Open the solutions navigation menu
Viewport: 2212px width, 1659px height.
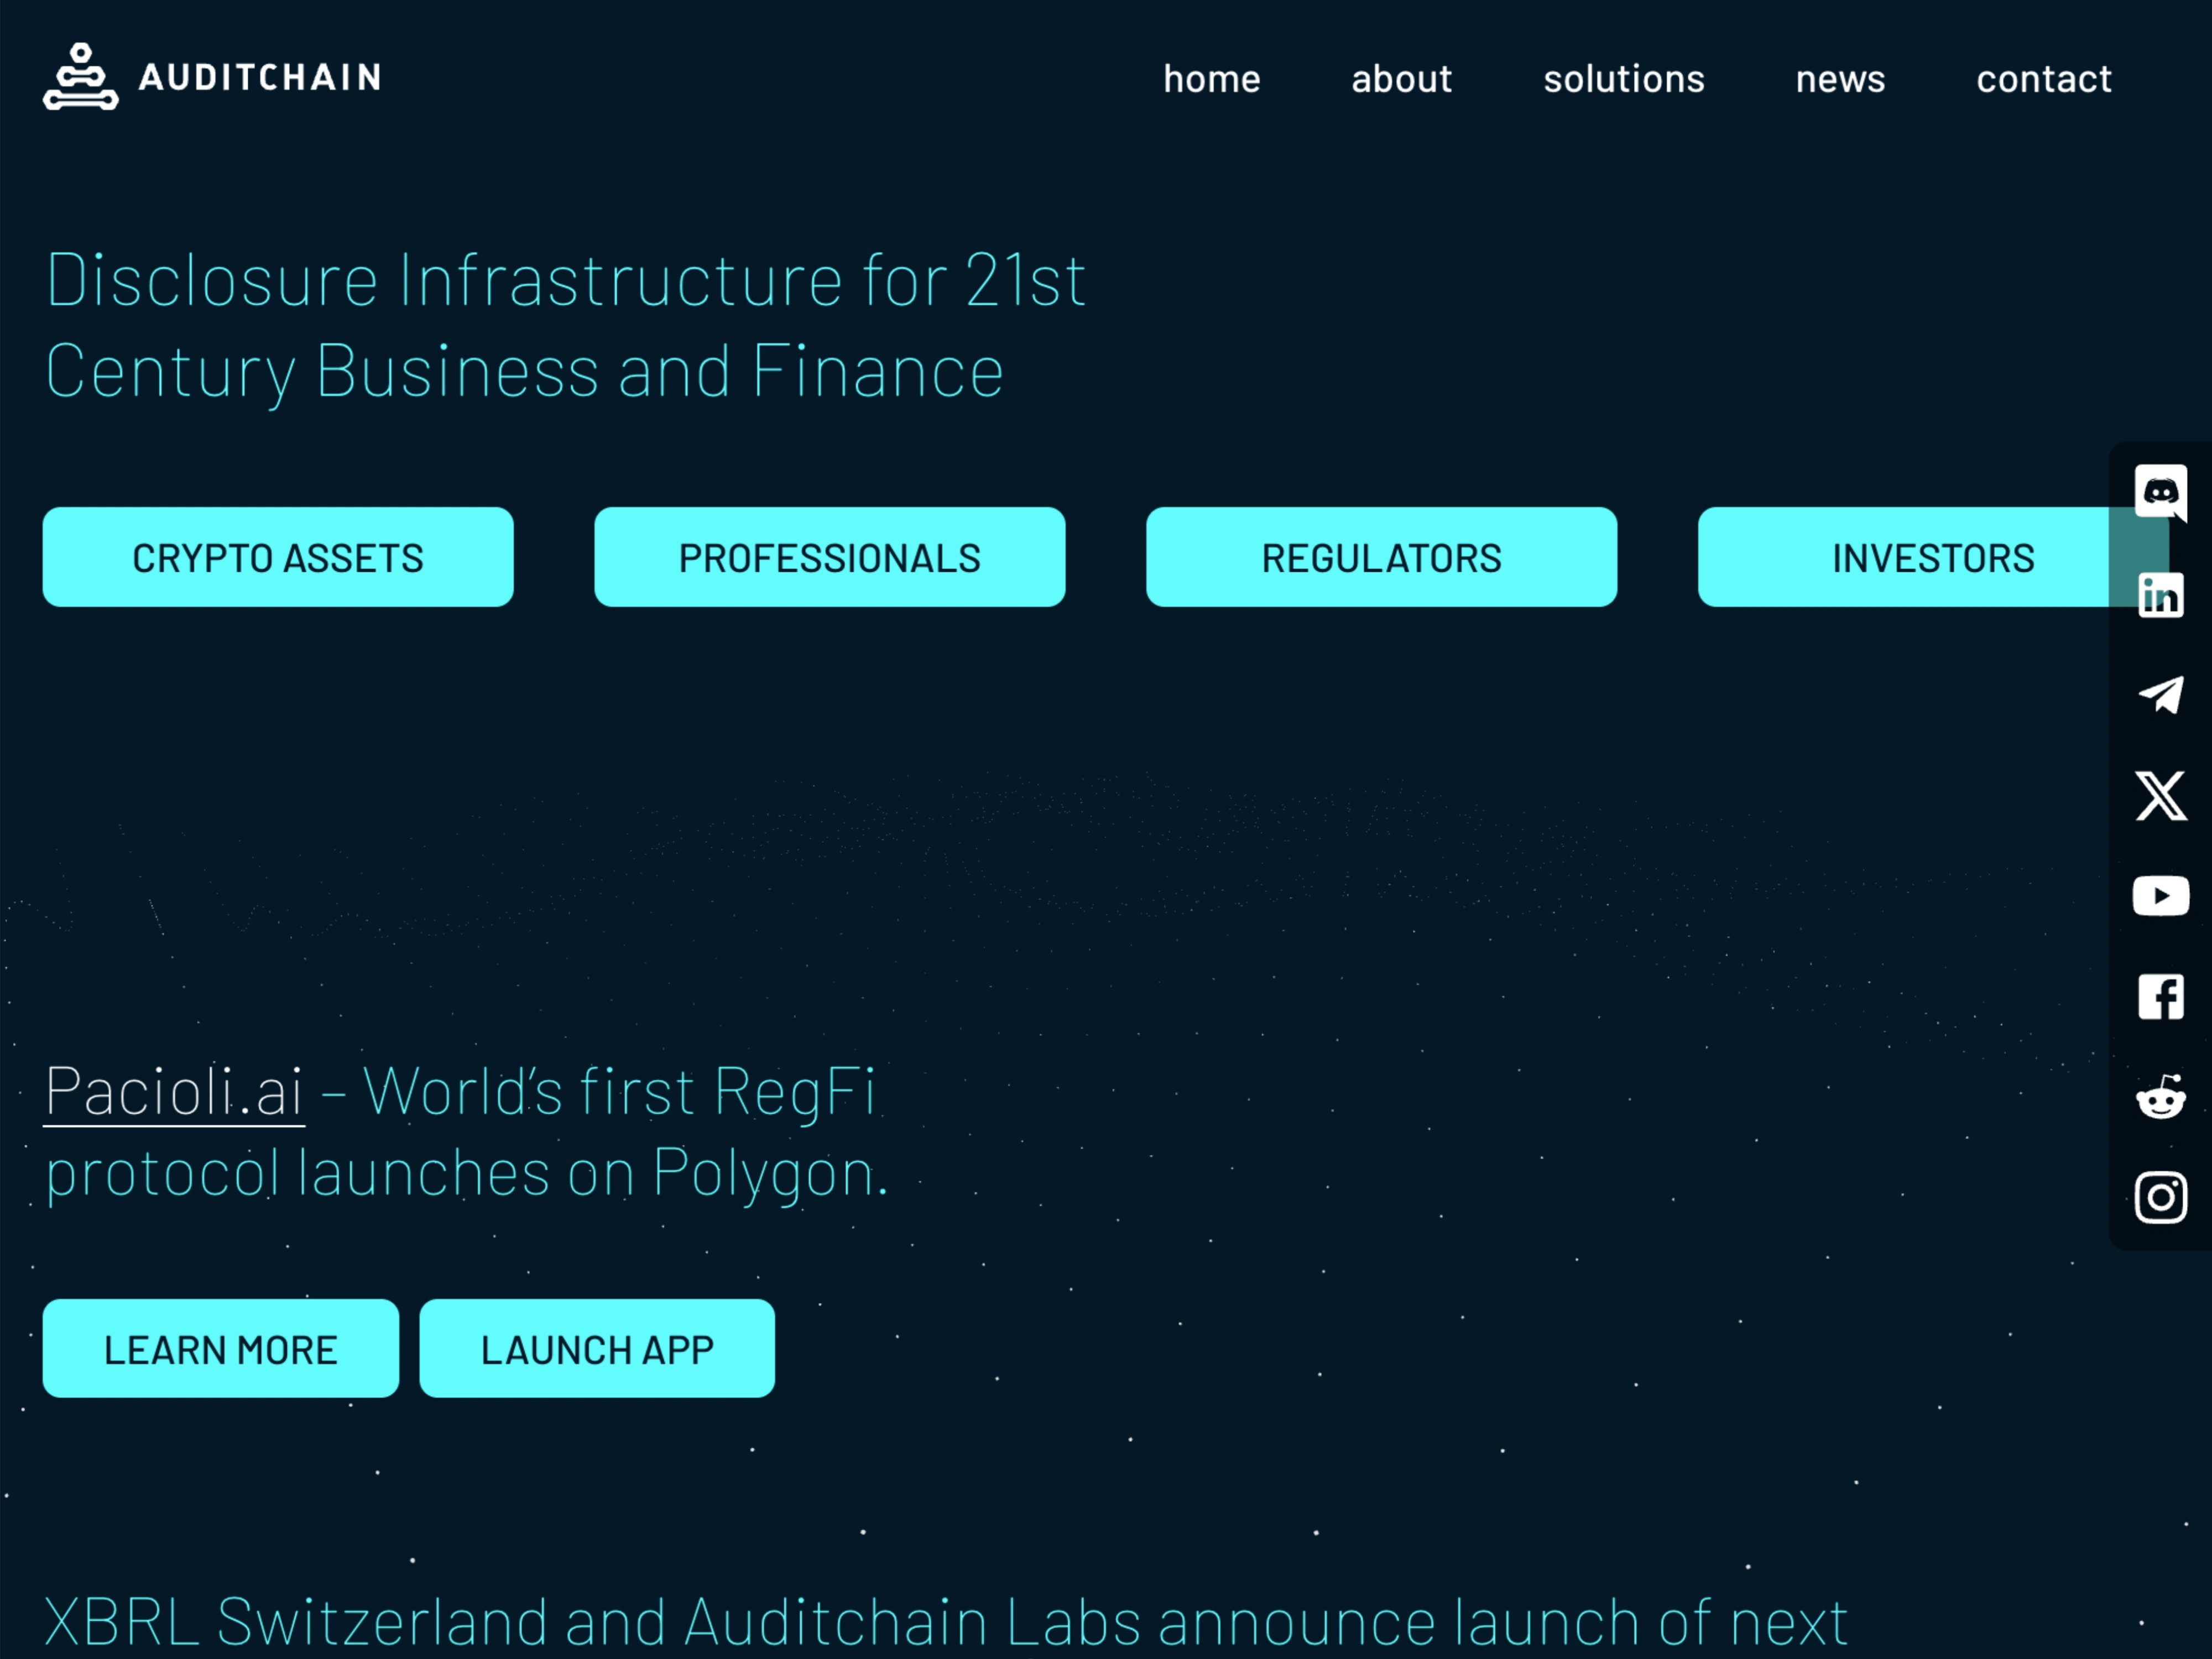click(1623, 79)
